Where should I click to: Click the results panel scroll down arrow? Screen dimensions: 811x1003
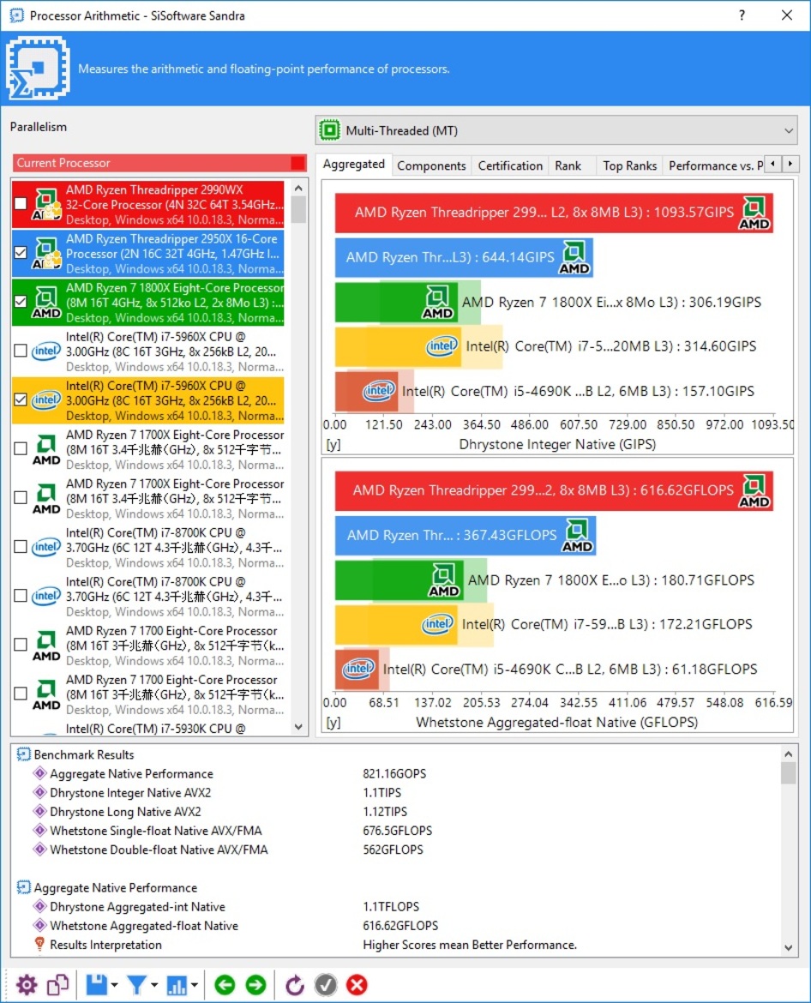click(788, 947)
